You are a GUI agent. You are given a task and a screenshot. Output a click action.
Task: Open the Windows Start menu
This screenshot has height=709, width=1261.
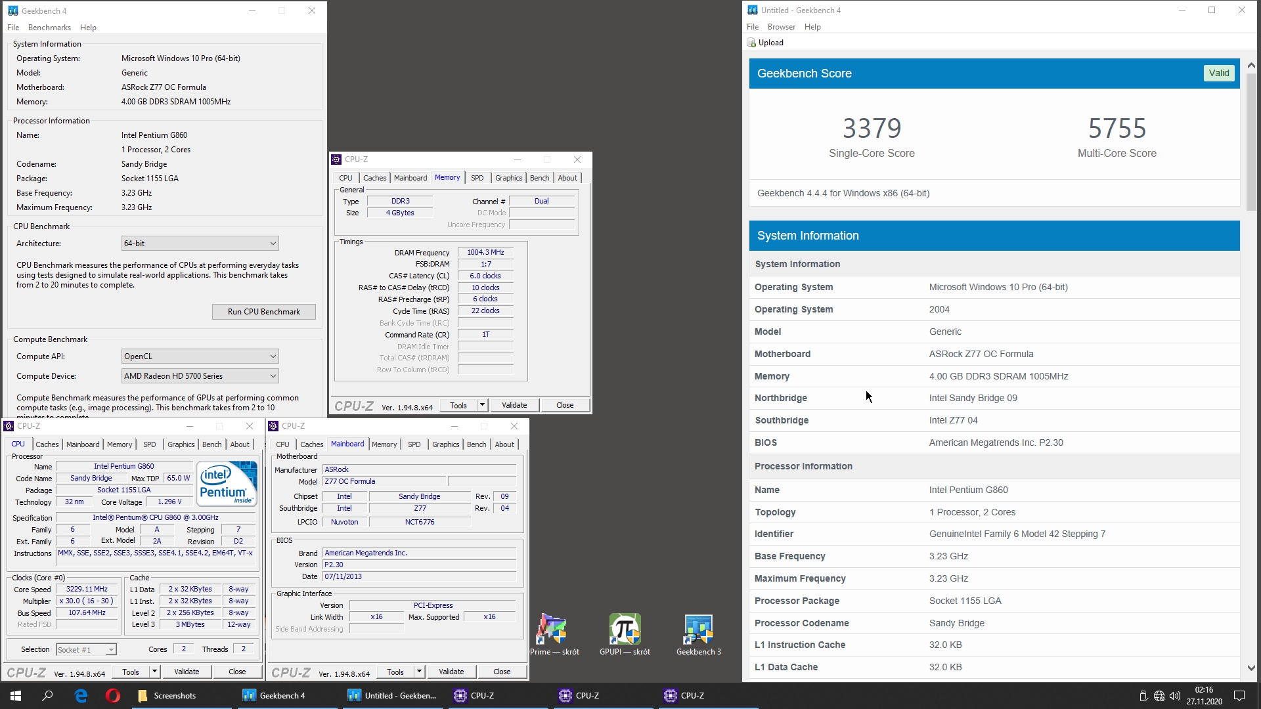click(x=16, y=696)
